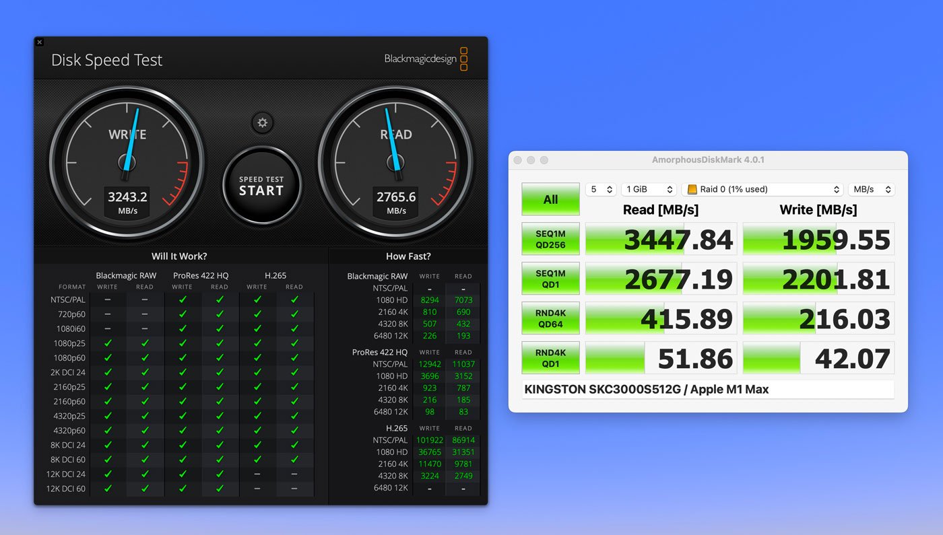Click the How Fast? panel header
The image size is (943, 535).
[408, 256]
